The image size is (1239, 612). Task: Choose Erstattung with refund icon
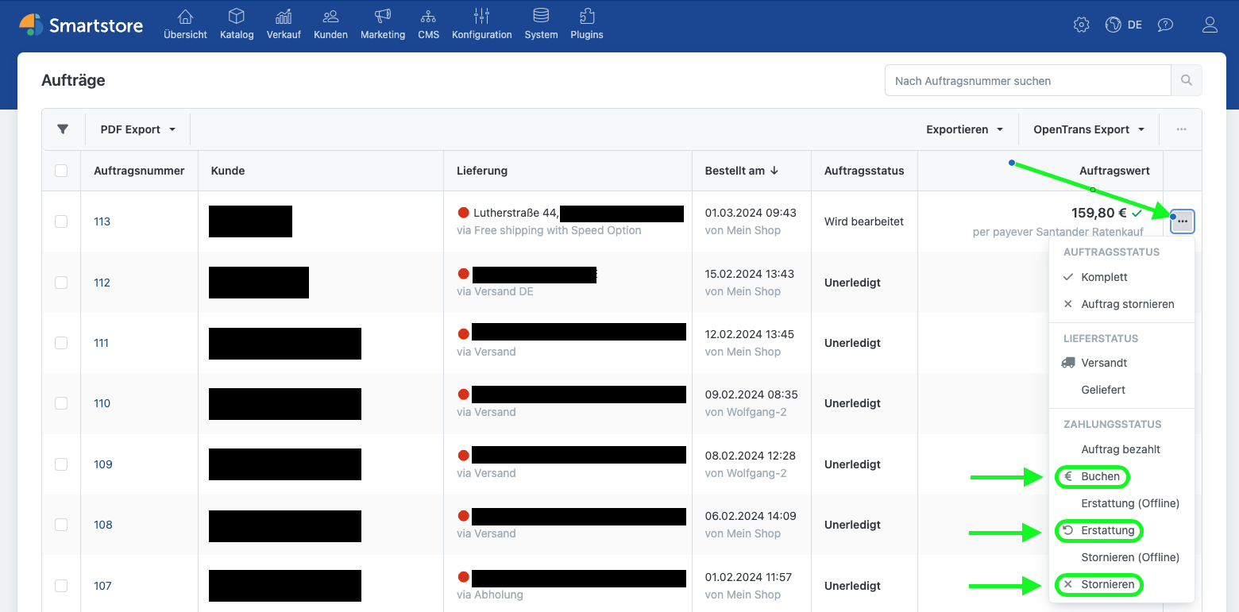[x=1121, y=530]
